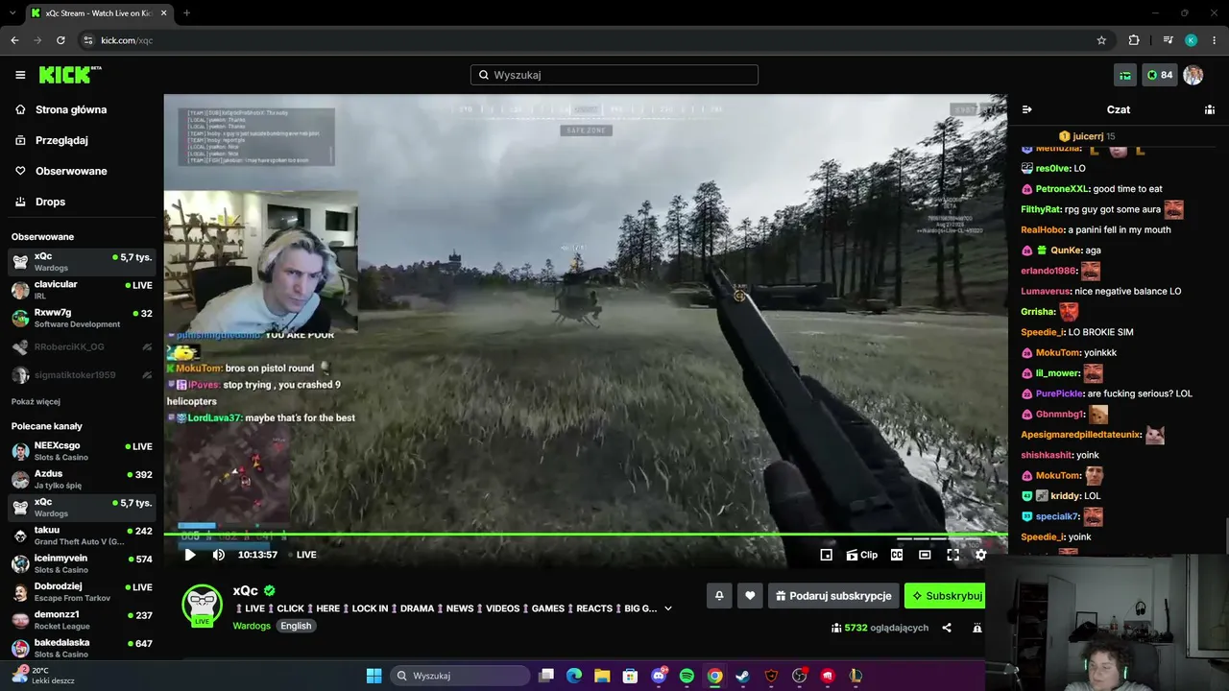Open clavicular channel in followed list
The height and width of the screenshot is (691, 1229).
pyautogui.click(x=82, y=290)
